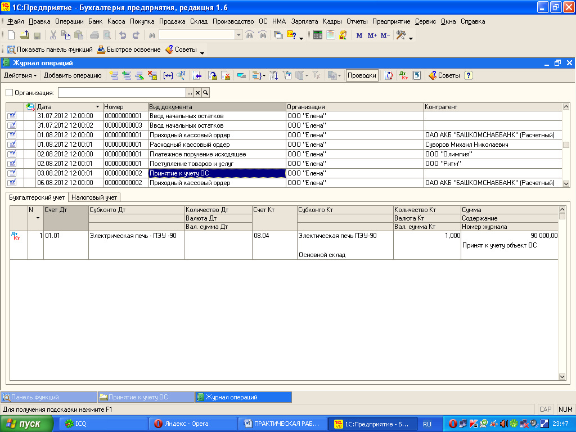Click the Добавить операцию button

coord(73,76)
